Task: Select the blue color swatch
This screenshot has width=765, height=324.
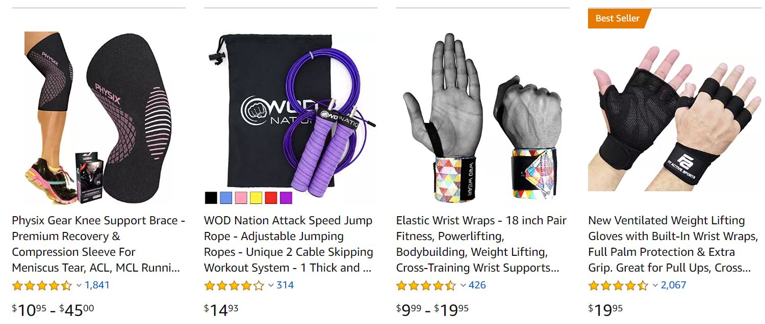Action: (x=226, y=198)
